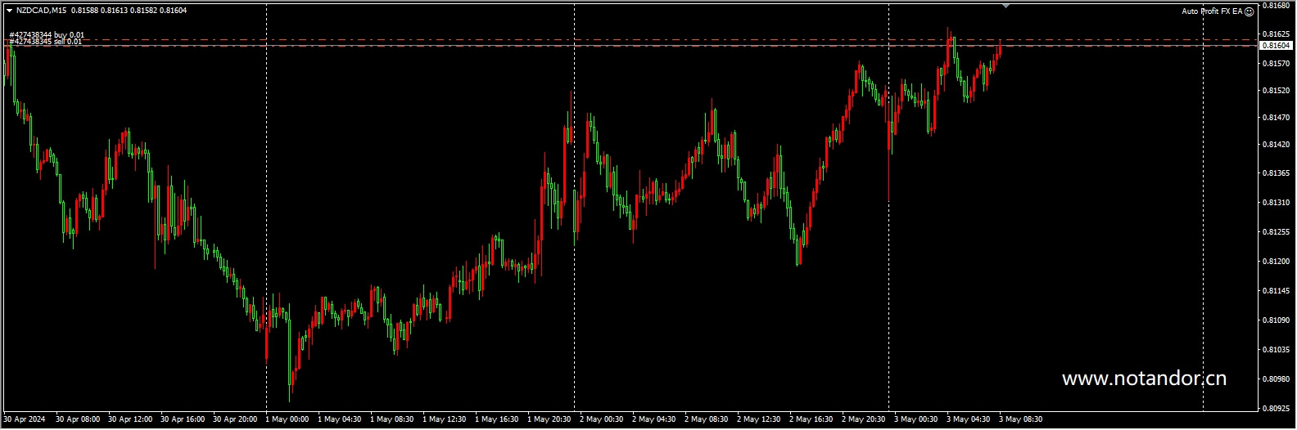Click the Auto Profit FX EA label
The height and width of the screenshot is (430, 1297).
pyautogui.click(x=1212, y=11)
